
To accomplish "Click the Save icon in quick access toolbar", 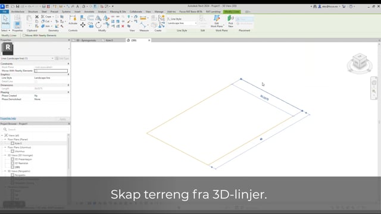I will click(x=17, y=7).
